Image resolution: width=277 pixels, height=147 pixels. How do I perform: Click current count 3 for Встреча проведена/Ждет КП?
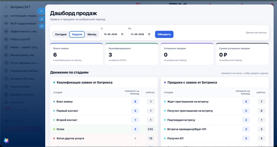click(x=262, y=129)
